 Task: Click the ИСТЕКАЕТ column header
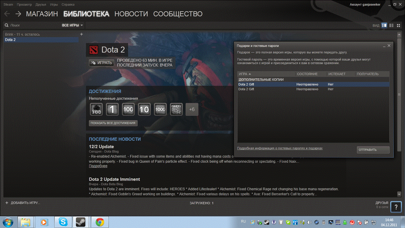click(x=341, y=74)
